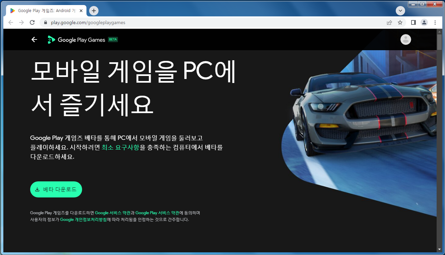Expand the tab search dropdown arrow
The width and height of the screenshot is (445, 255).
tap(400, 11)
